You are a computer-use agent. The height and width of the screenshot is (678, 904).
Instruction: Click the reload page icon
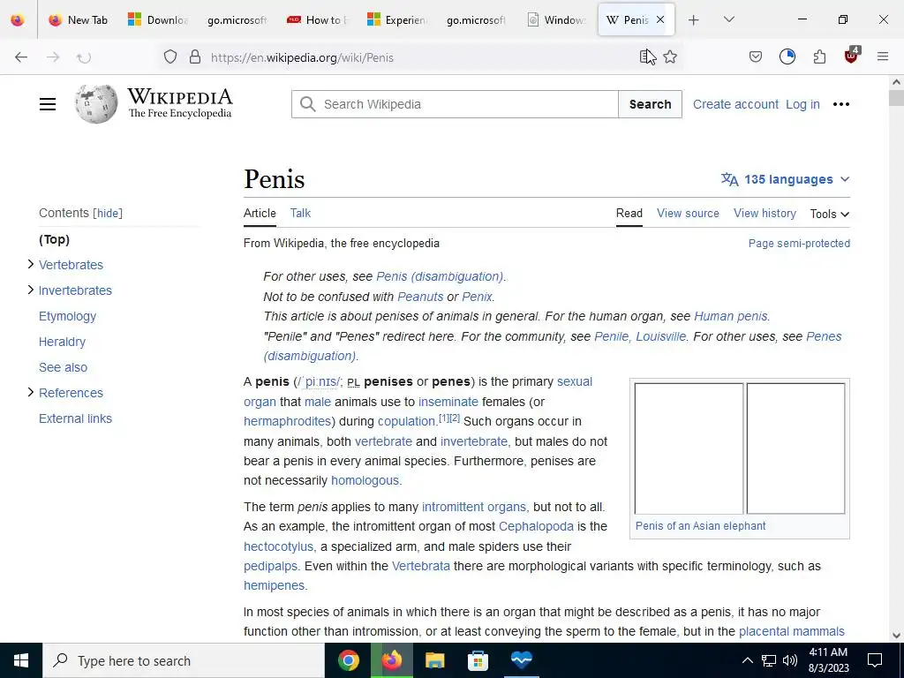click(x=84, y=57)
